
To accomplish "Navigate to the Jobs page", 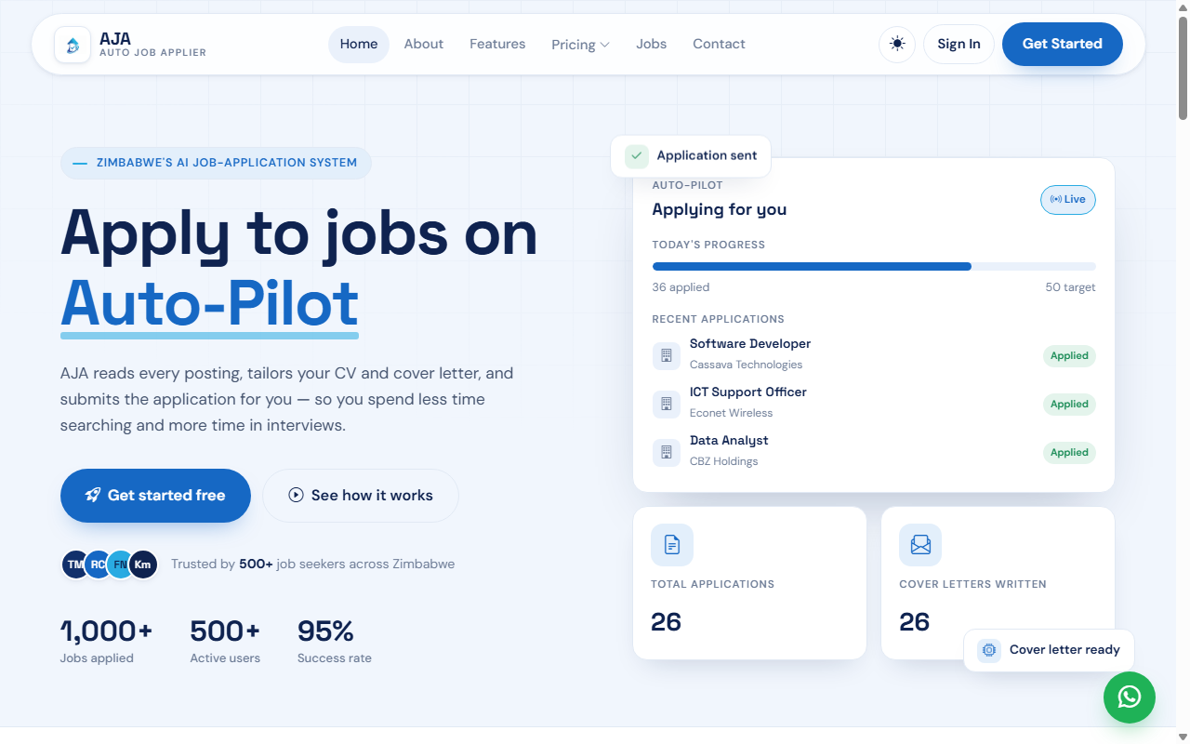I will click(x=652, y=45).
